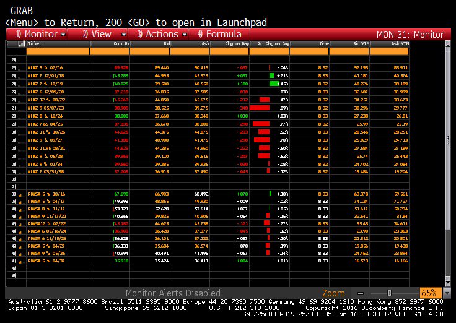
Task: Click the scrollbar up arrow
Action: pyautogui.click(x=448, y=45)
